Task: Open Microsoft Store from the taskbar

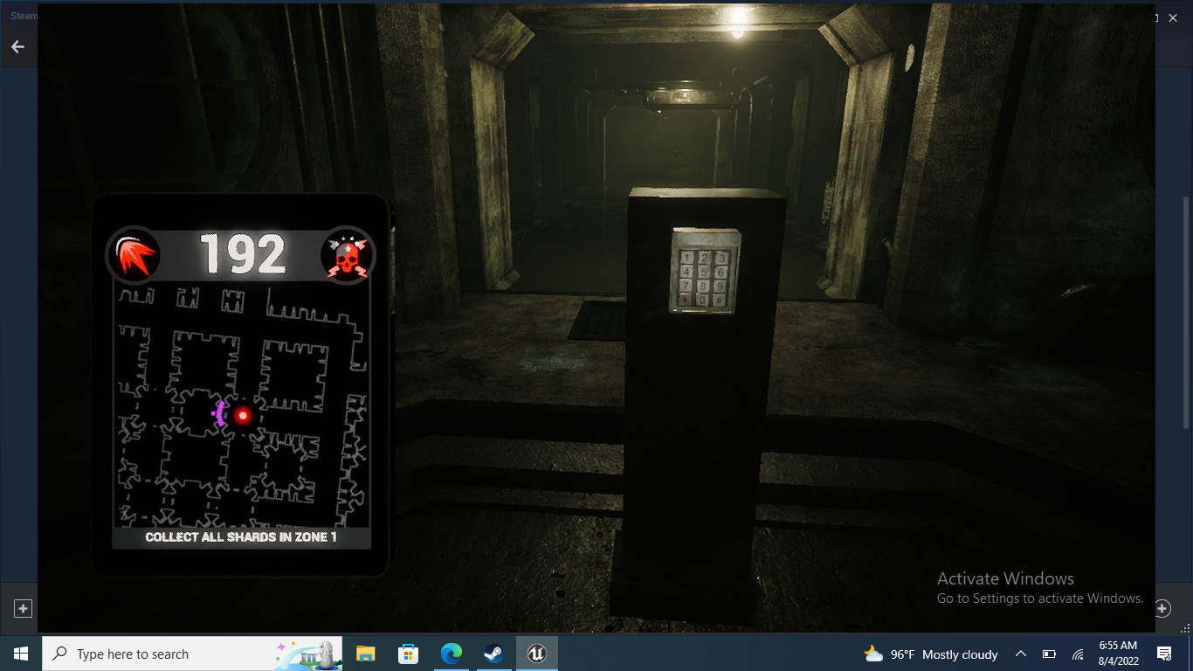Action: click(408, 654)
